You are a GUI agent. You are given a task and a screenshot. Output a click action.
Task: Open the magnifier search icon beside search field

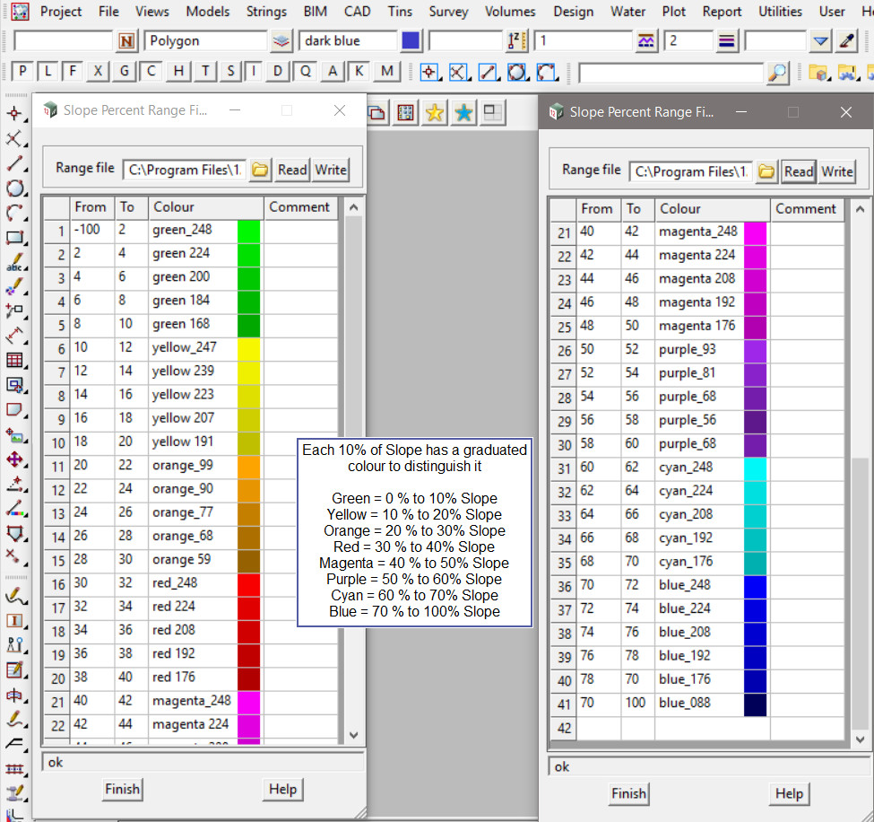(x=778, y=73)
